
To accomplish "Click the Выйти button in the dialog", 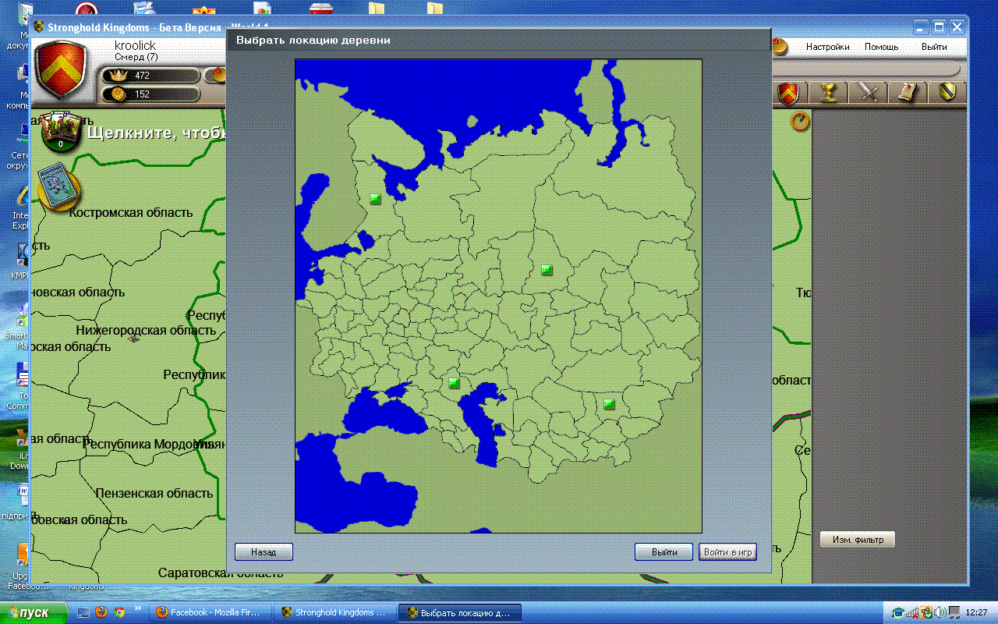I will point(664,551).
